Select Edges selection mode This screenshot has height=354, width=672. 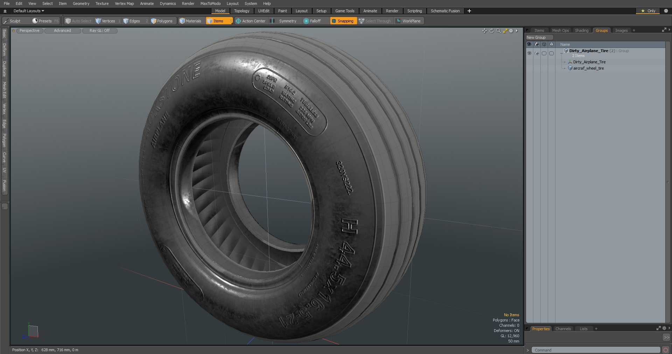[x=135, y=21]
